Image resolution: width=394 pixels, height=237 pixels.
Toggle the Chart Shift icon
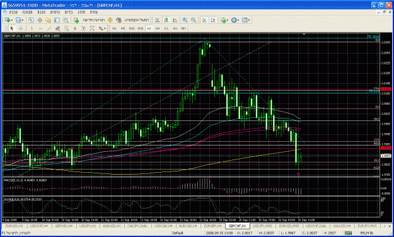(213, 20)
